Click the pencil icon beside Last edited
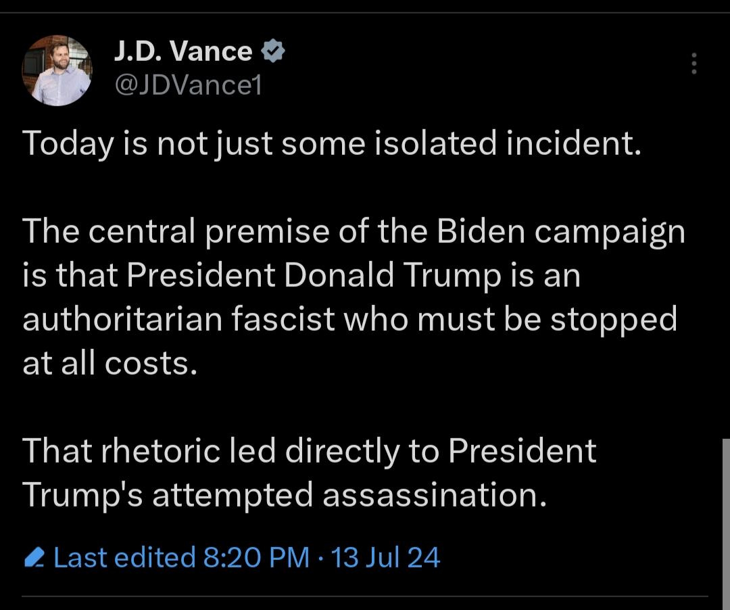This screenshot has width=730, height=610. 34,559
